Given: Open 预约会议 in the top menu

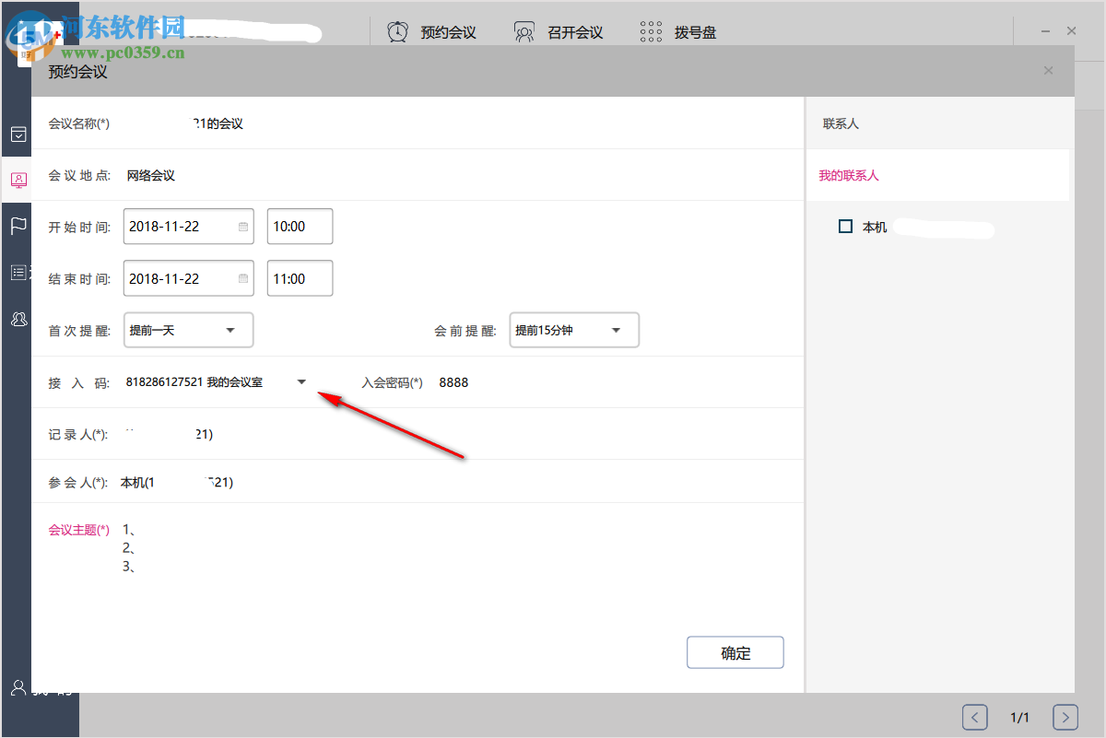Looking at the screenshot, I should (x=448, y=32).
